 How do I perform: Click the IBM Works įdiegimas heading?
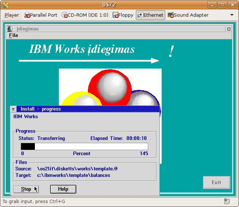click(82, 49)
